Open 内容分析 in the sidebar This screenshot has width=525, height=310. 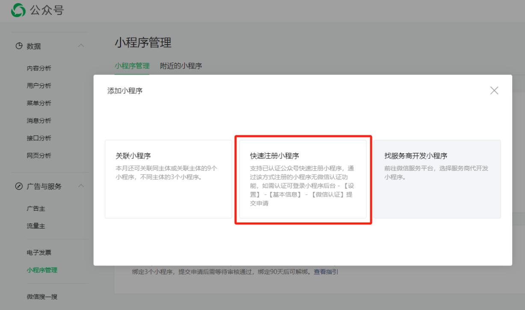(39, 68)
